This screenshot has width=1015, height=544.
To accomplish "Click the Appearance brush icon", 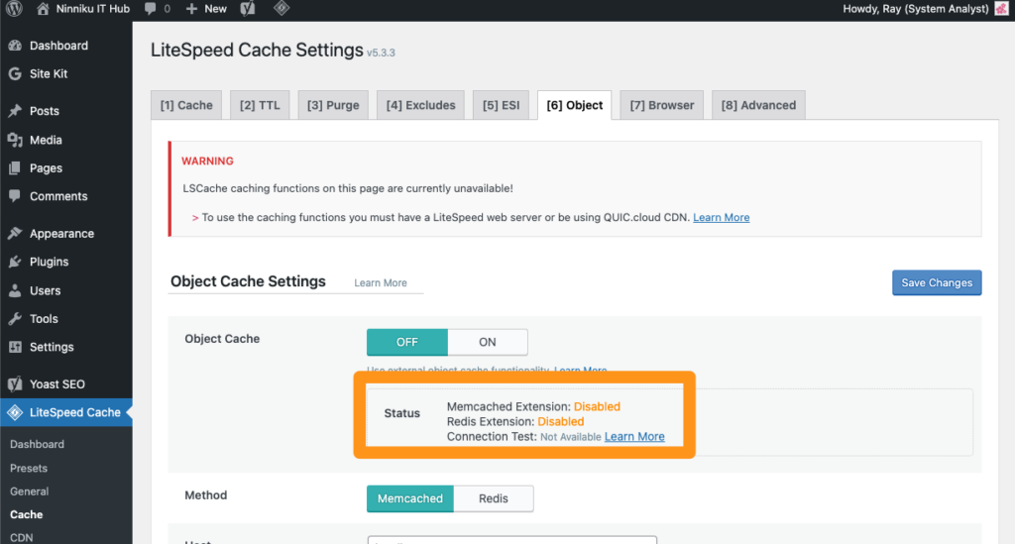I will [15, 234].
